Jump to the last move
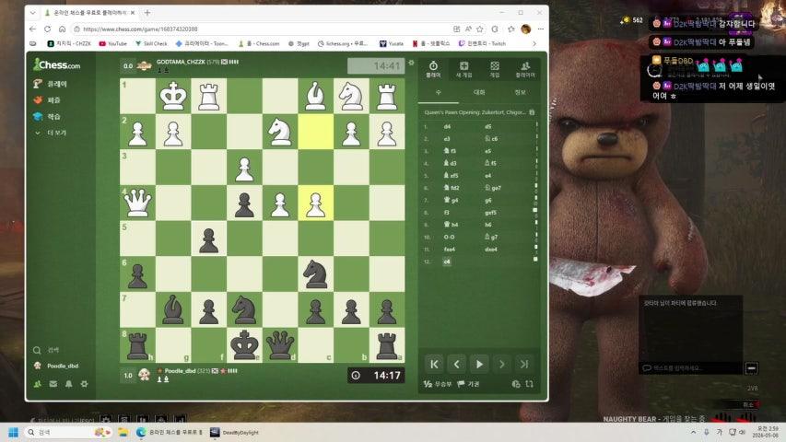Image resolution: width=786 pixels, height=442 pixels. point(523,365)
